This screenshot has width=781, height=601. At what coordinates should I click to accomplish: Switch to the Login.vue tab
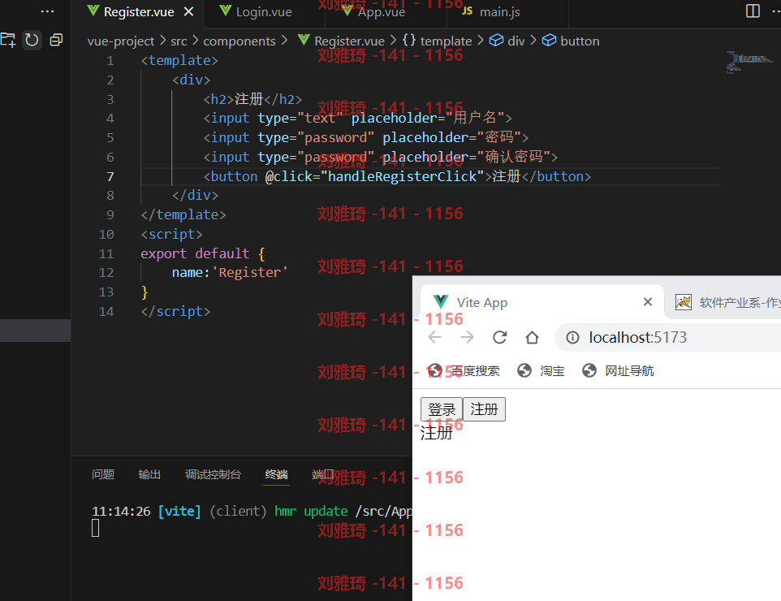coord(264,11)
